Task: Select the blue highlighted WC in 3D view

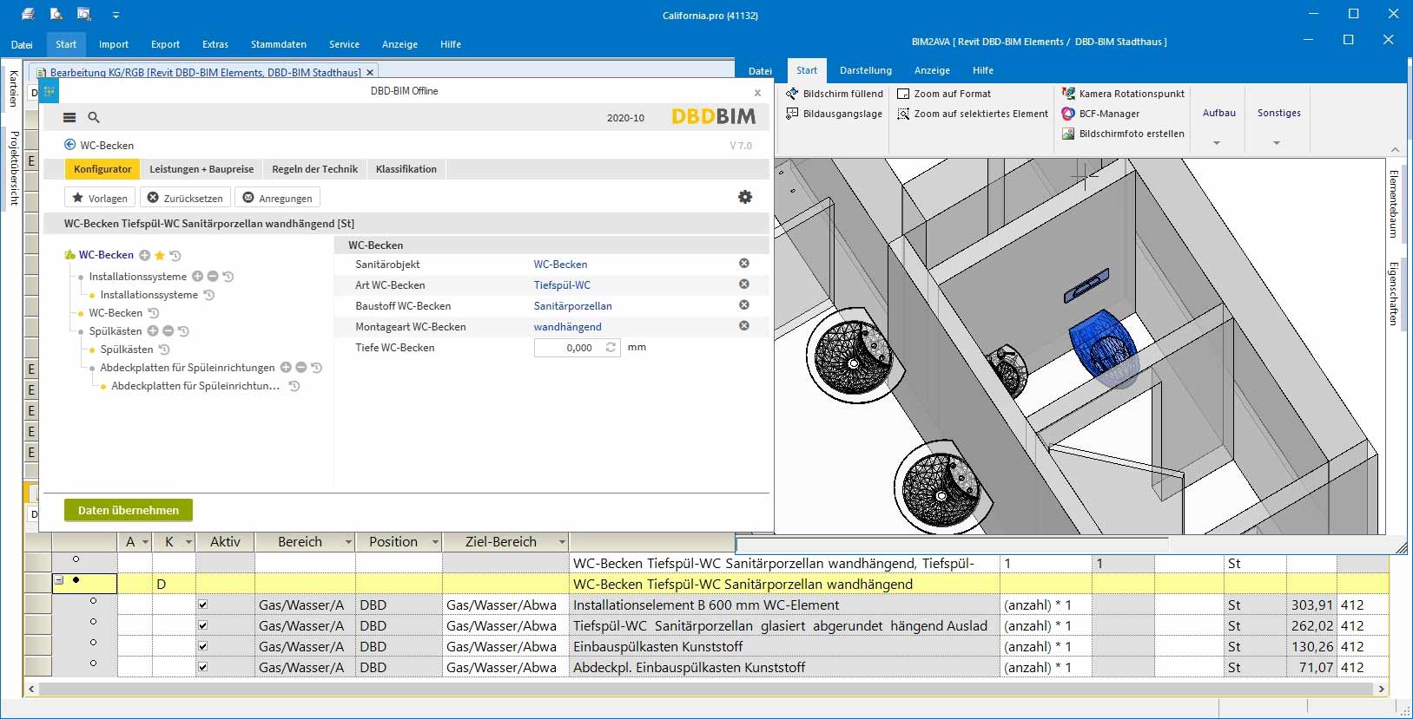Action: point(1103,347)
